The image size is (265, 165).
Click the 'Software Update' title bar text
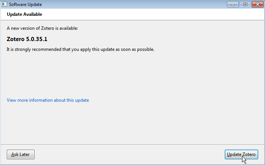pos(25,5)
